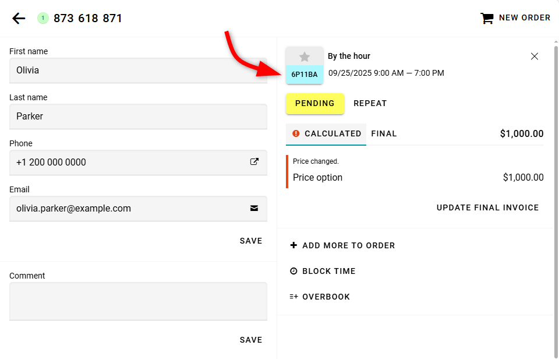Click the Overbook list-plus icon

[293, 297]
